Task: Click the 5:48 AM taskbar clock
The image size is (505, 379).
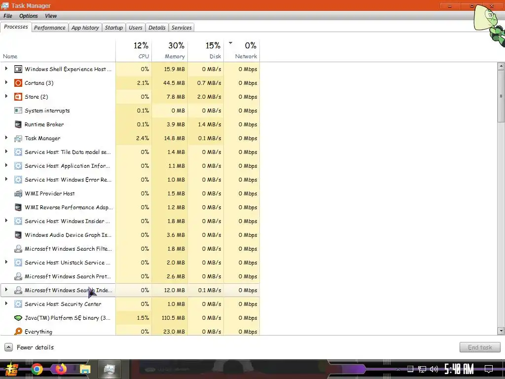Action: (x=459, y=369)
